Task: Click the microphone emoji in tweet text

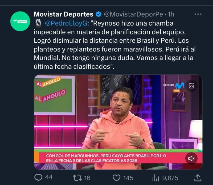Action: coord(39,23)
